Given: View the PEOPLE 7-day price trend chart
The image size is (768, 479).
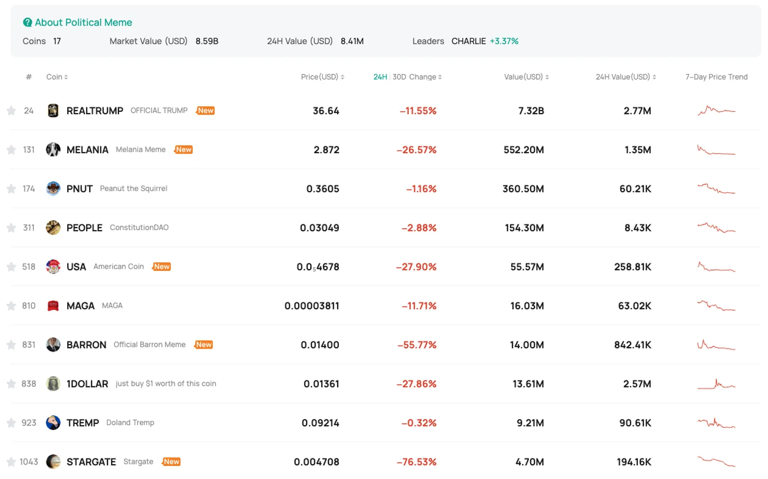Looking at the screenshot, I should pyautogui.click(x=716, y=227).
